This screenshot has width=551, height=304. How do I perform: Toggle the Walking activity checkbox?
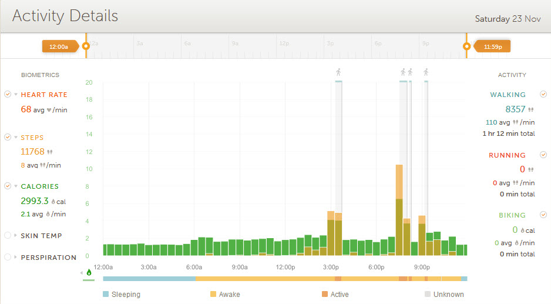pos(543,94)
